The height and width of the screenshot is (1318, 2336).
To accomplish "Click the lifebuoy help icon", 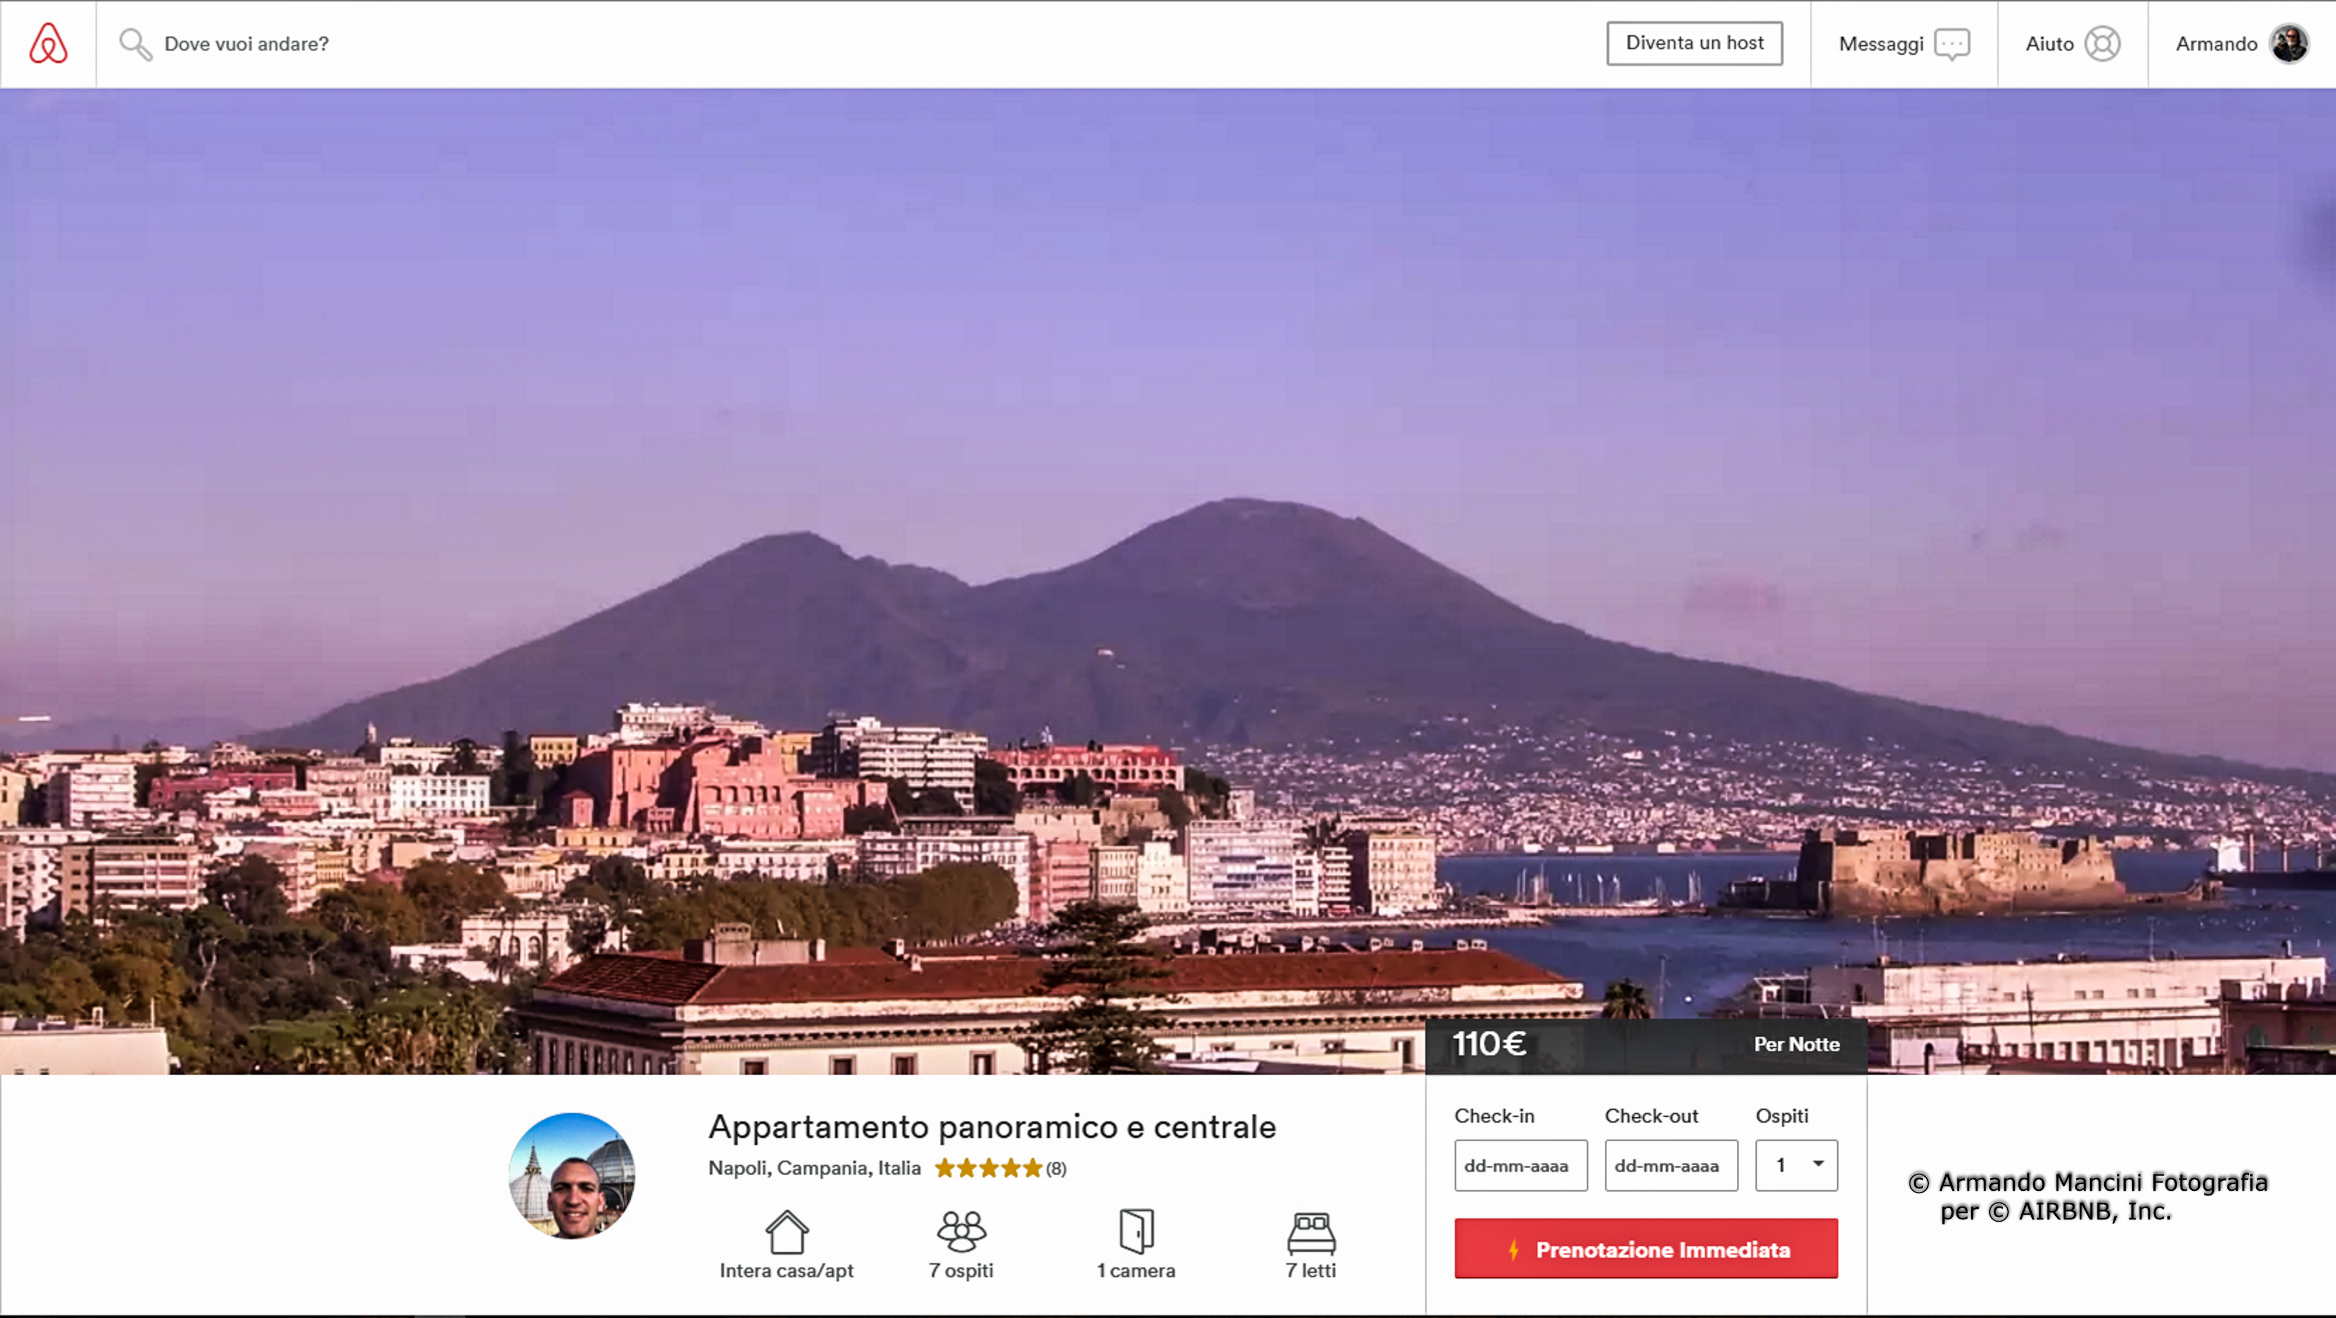I will (2102, 44).
